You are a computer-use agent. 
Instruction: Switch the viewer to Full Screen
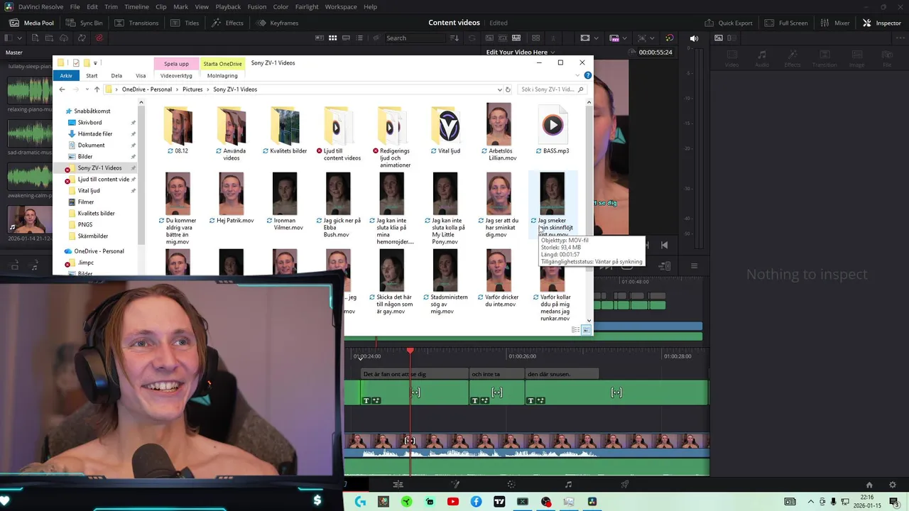click(786, 23)
